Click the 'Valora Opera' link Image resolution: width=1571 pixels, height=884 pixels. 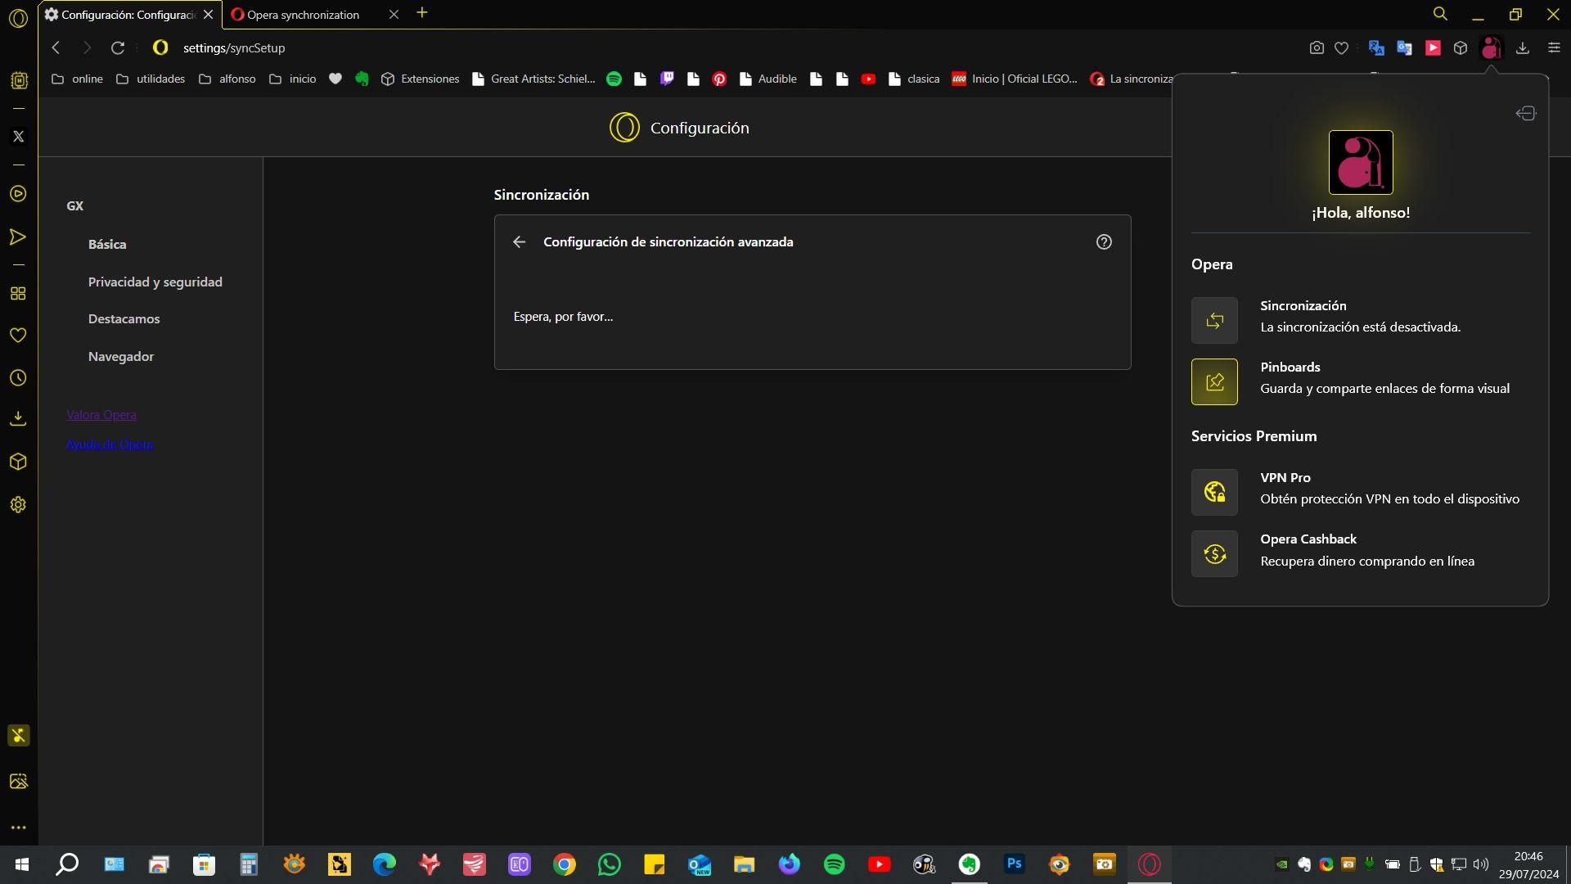[x=101, y=415]
